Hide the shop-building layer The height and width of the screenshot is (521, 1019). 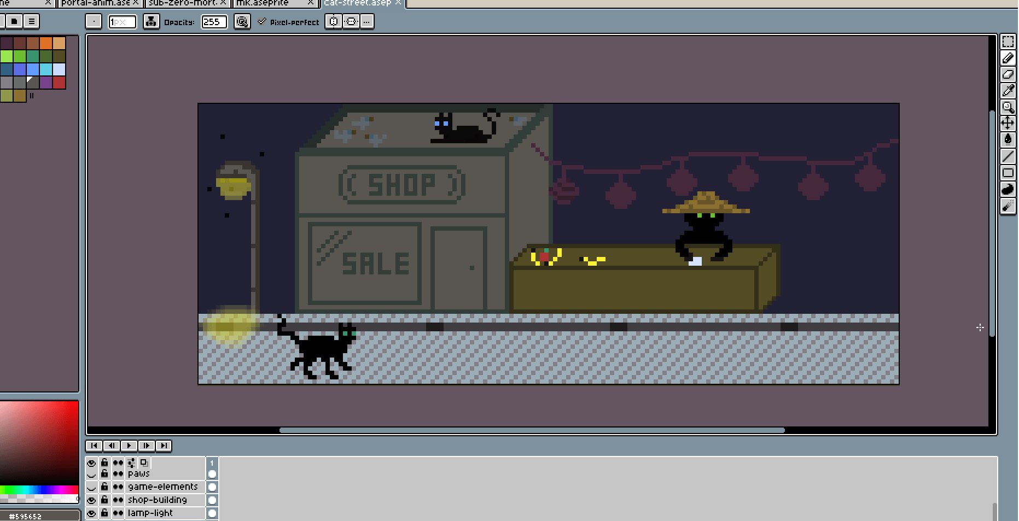[91, 500]
